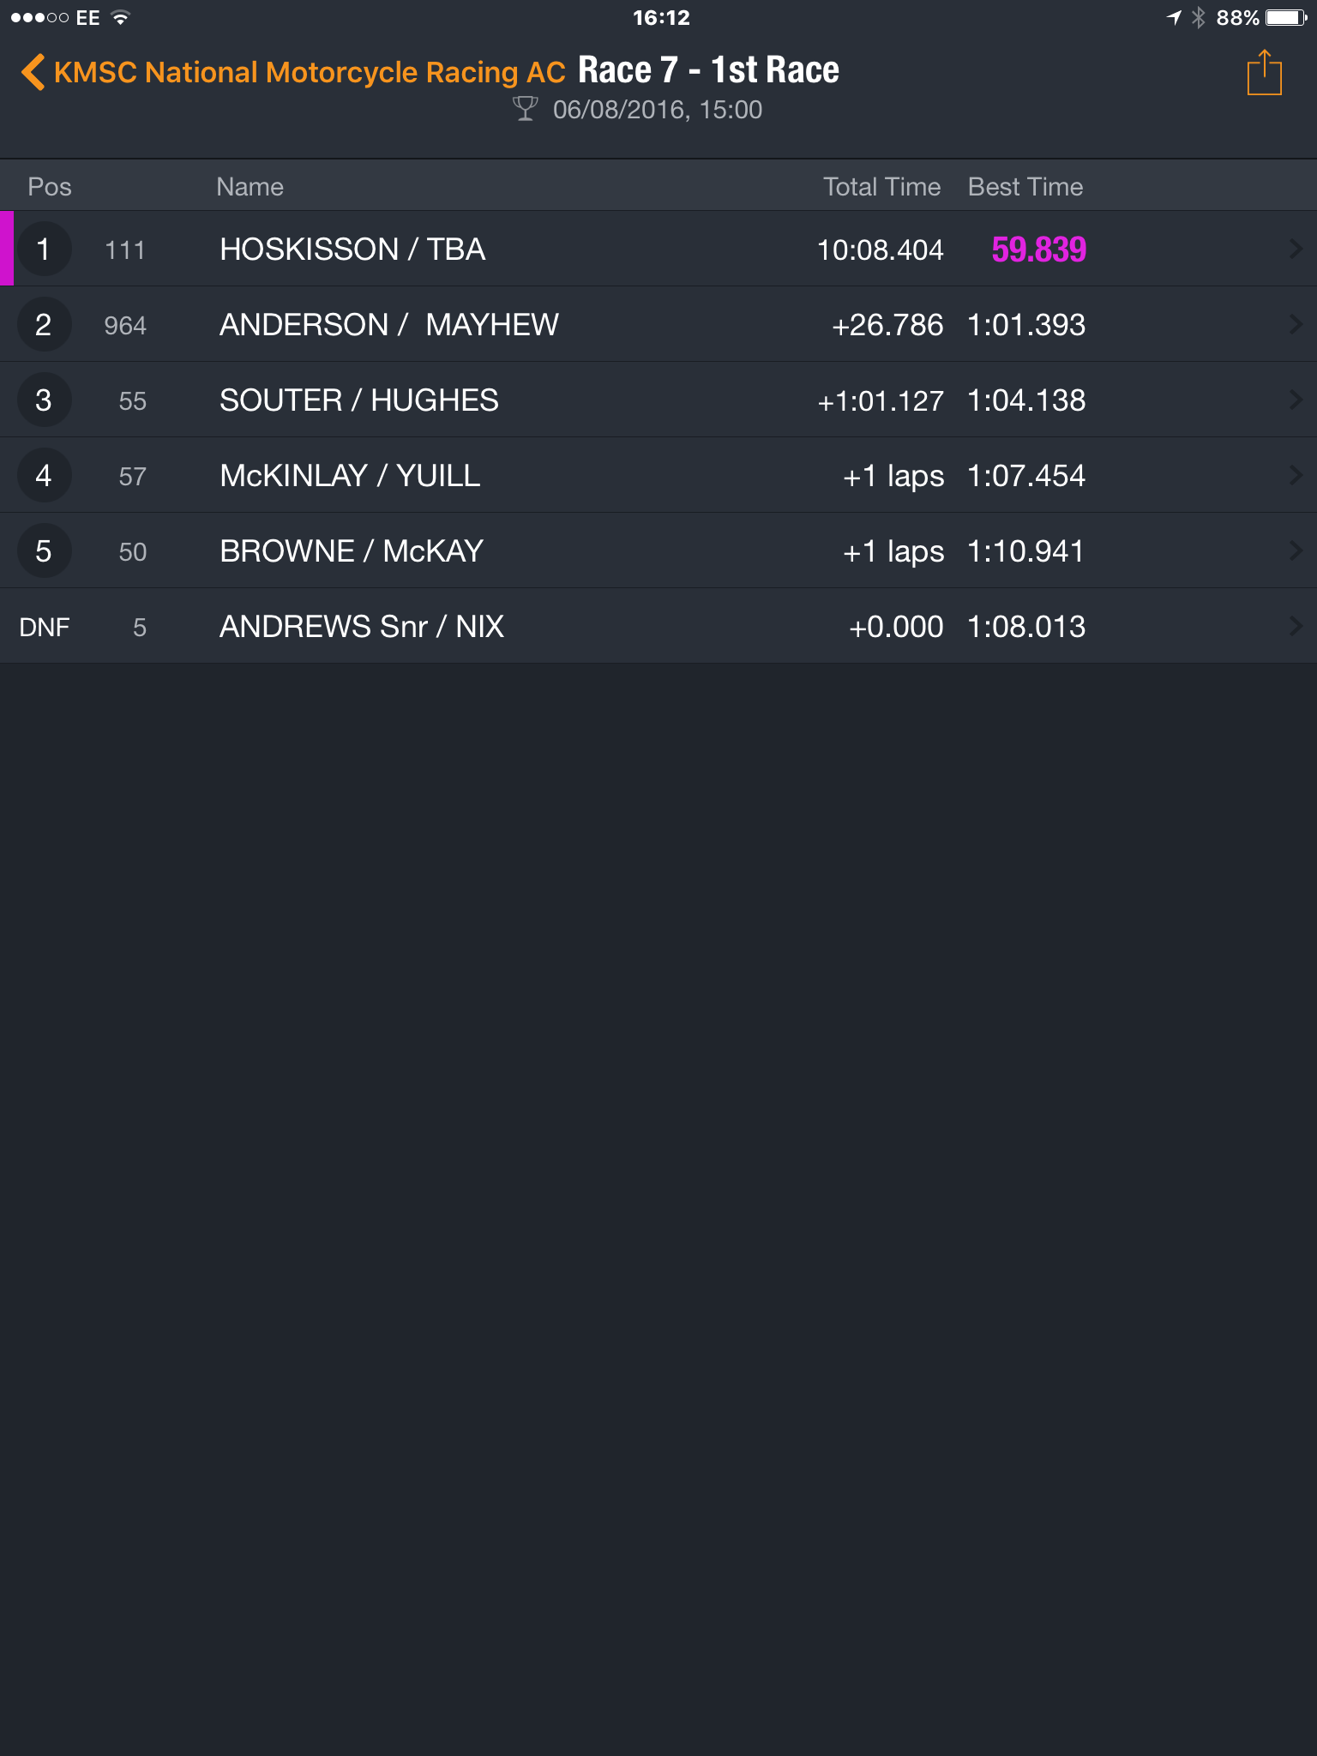The width and height of the screenshot is (1317, 1756).
Task: Tap position 1 circle badge
Action: coord(44,249)
